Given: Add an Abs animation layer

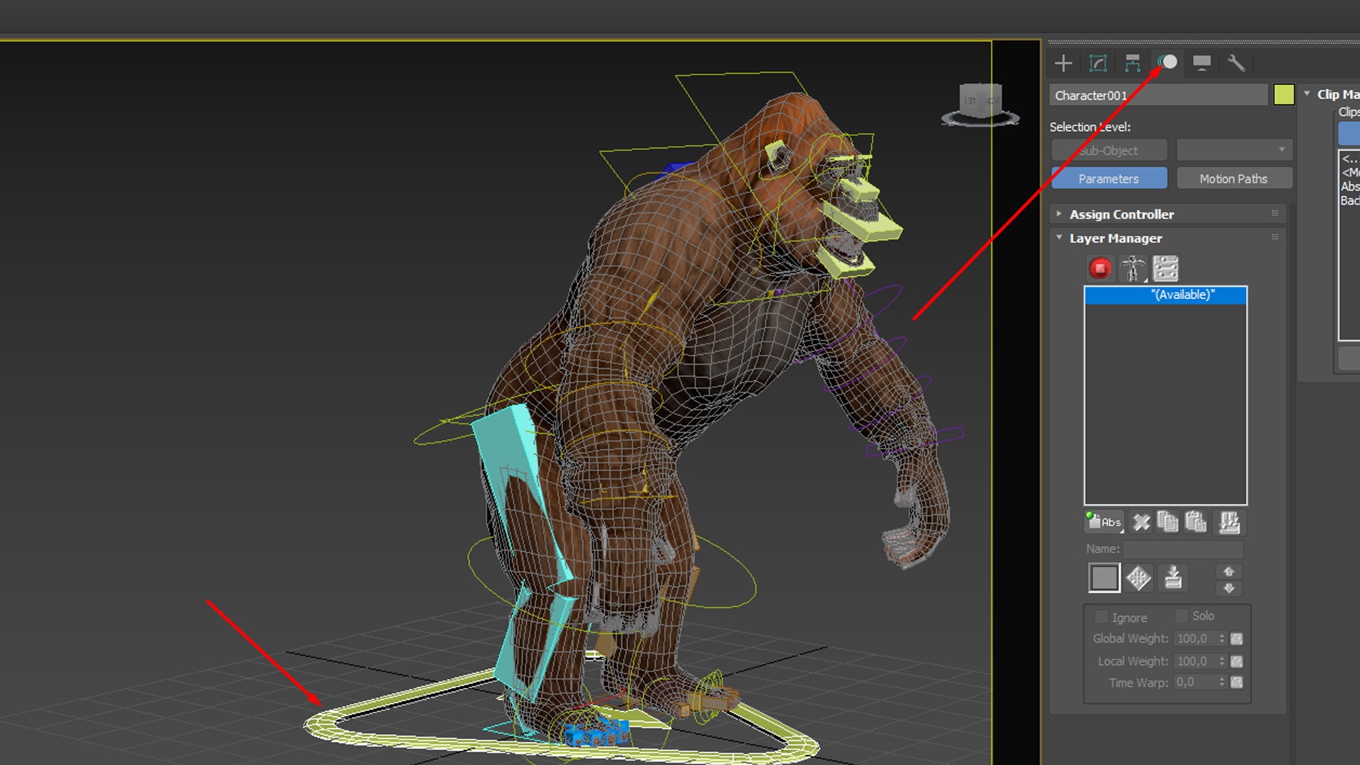Looking at the screenshot, I should point(1104,522).
